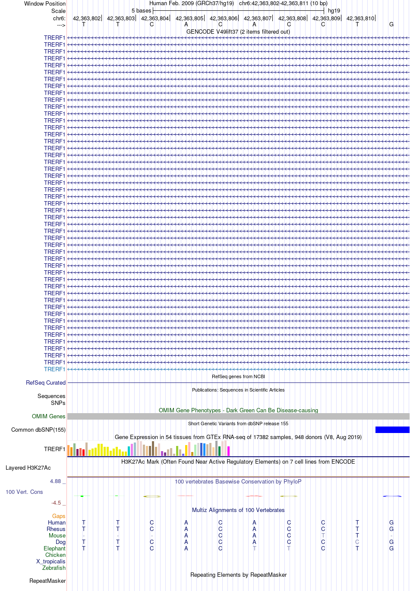Click Publications: Sequences in Scientific Articles title
This screenshot has height=591, width=410.
[238, 390]
